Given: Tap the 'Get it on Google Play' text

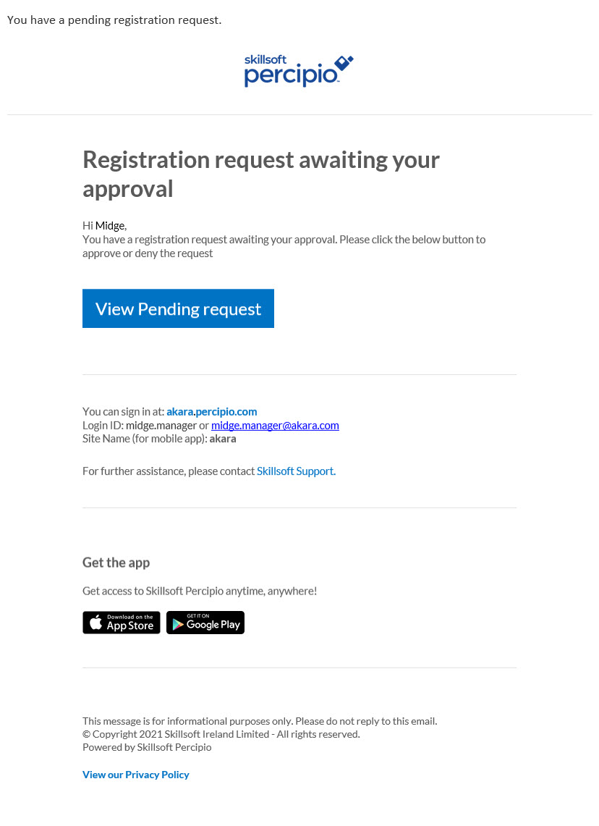Looking at the screenshot, I should [213, 623].
